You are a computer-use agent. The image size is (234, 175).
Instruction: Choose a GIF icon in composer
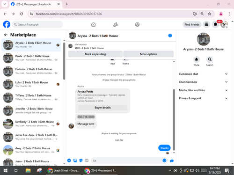point(87,160)
